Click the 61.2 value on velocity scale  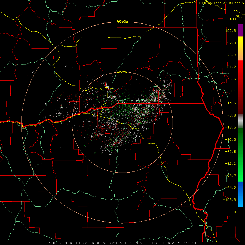[232, 67]
